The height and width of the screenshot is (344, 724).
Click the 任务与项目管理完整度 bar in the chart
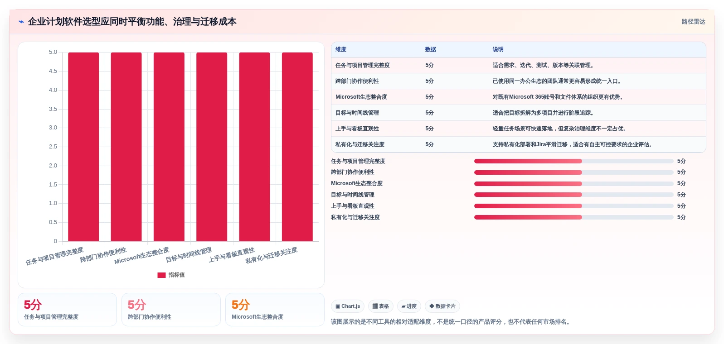pyautogui.click(x=83, y=147)
